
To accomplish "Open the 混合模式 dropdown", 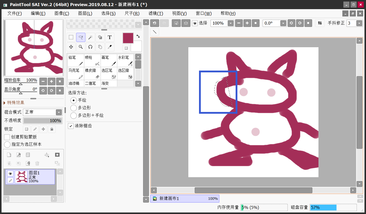I will coord(59,112).
